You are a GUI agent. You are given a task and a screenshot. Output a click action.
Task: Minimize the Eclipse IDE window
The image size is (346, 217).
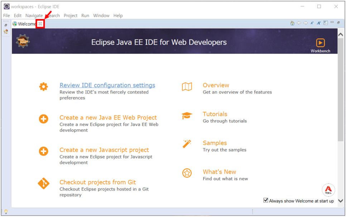coord(302,6)
